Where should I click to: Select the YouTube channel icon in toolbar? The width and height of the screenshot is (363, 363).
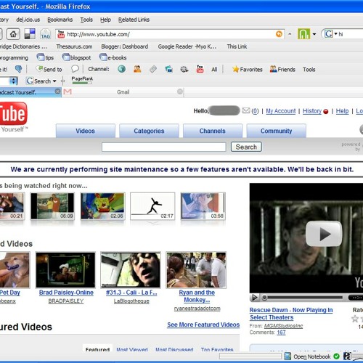(x=200, y=69)
